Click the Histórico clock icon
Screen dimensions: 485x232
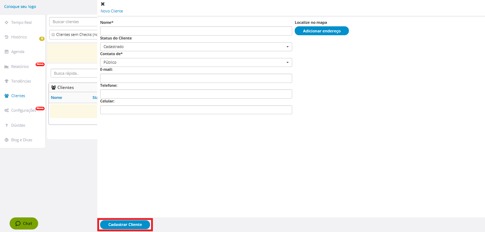(6, 37)
